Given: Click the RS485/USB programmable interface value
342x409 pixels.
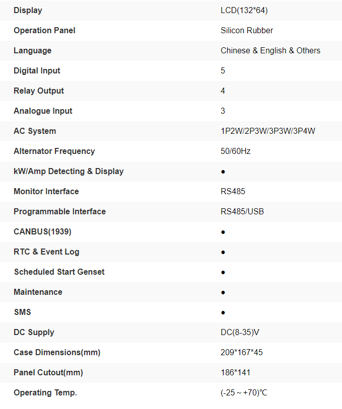Looking at the screenshot, I should point(242,211).
